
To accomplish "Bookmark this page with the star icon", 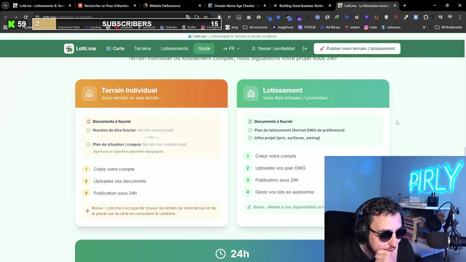I will tap(206, 17).
